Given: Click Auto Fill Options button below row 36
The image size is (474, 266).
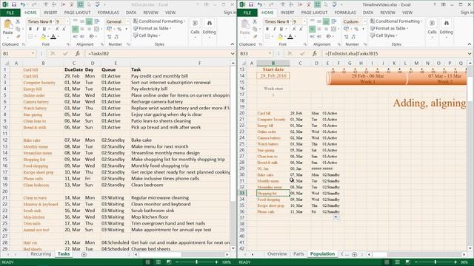Looking at the screenshot, I should click(336, 218).
